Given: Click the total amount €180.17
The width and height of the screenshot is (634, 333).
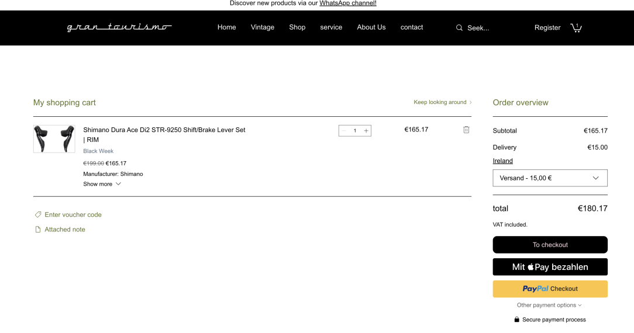Looking at the screenshot, I should click(592, 209).
